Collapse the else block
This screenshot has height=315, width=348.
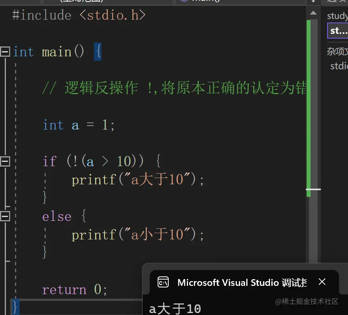[5, 216]
